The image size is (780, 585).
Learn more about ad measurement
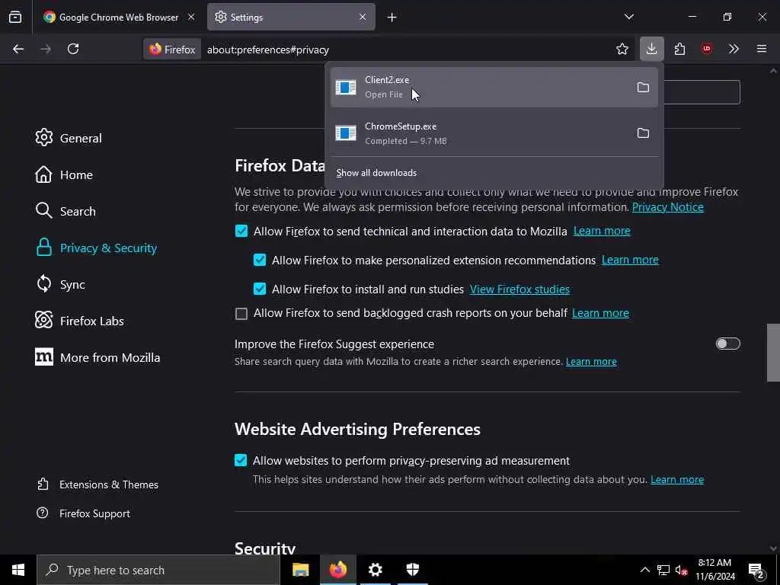pos(677,480)
